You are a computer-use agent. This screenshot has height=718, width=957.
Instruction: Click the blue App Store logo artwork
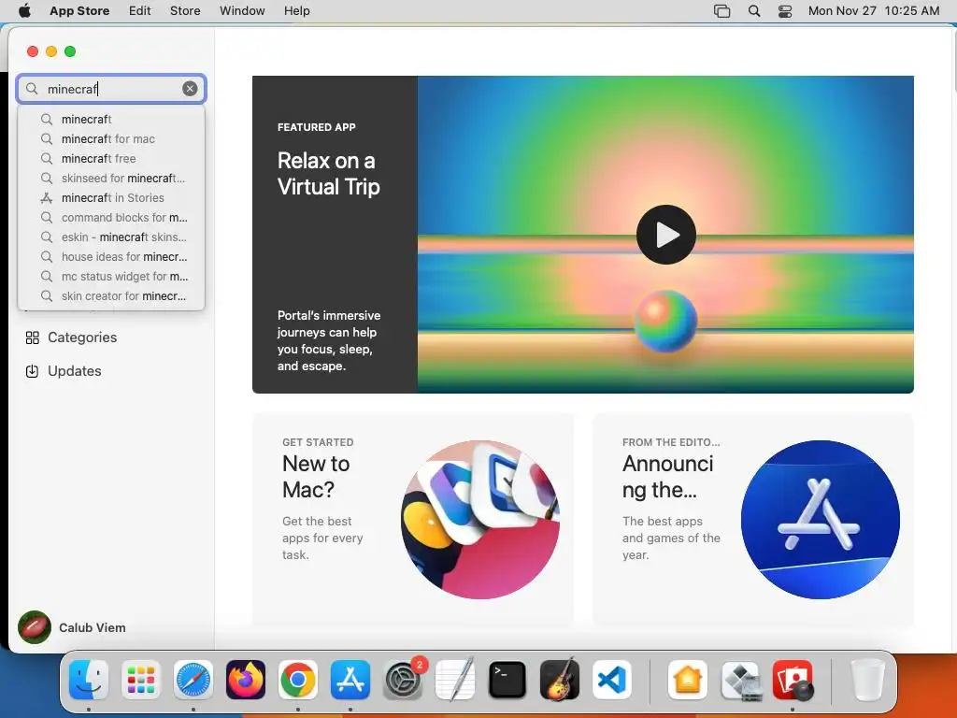[x=820, y=520]
